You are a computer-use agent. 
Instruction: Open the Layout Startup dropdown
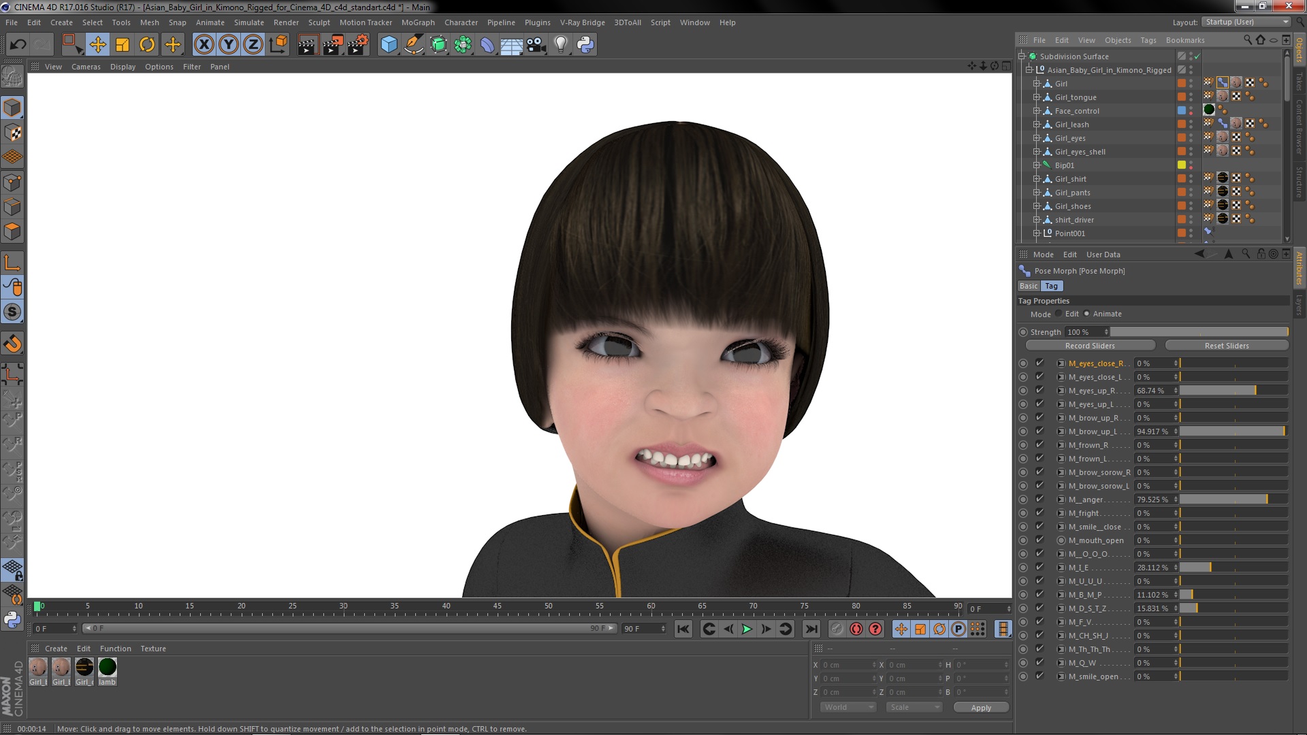pyautogui.click(x=1246, y=22)
